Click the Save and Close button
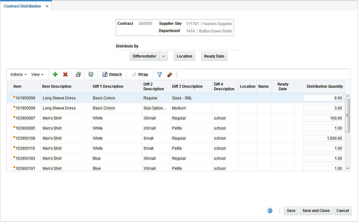 point(316,210)
